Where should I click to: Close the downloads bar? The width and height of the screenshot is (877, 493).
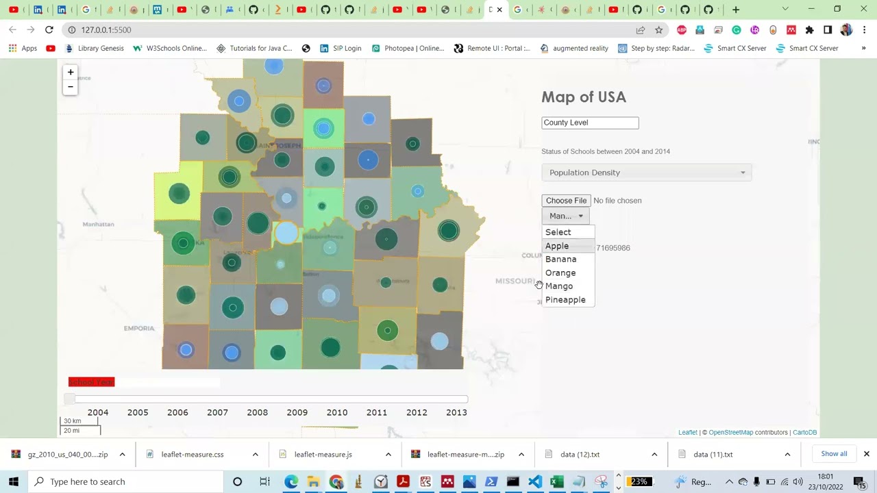pos(866,454)
